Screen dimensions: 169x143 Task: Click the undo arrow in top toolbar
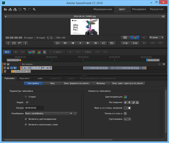(25, 9)
